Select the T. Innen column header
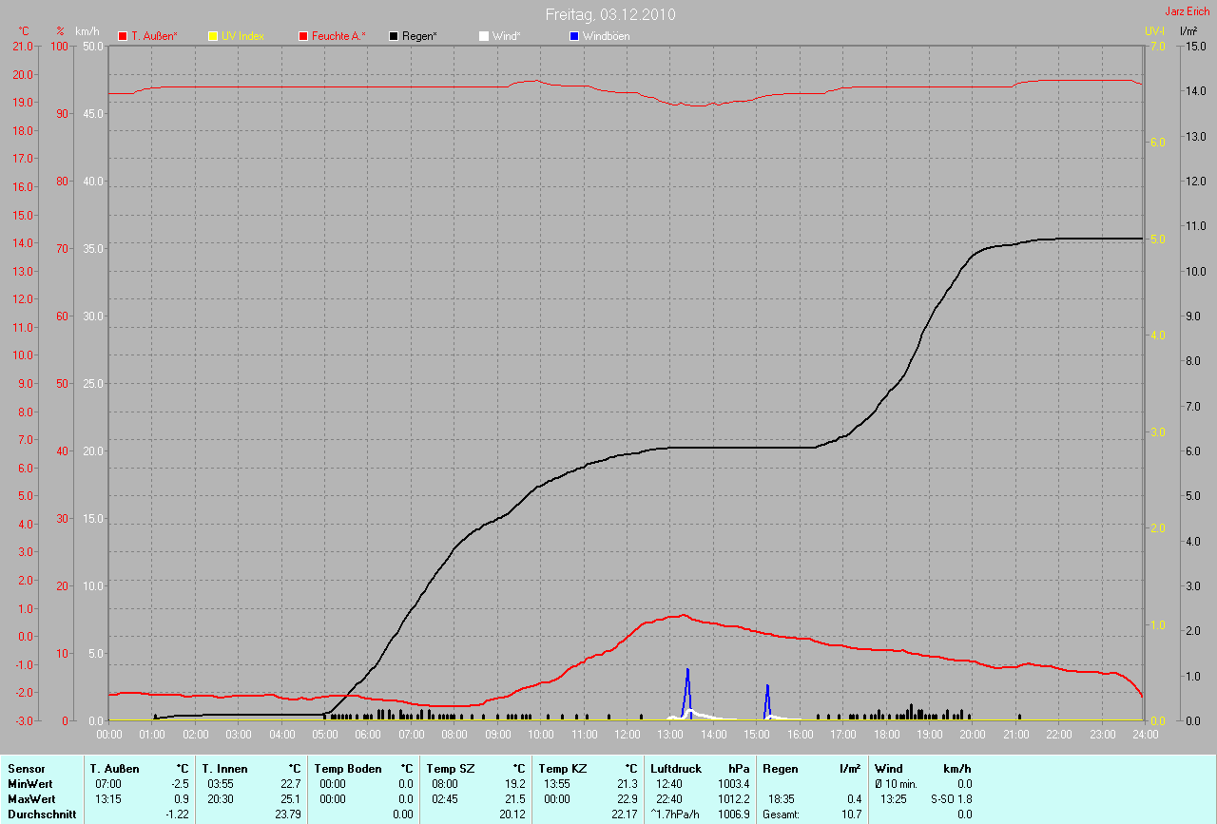The width and height of the screenshot is (1217, 824). 224,768
